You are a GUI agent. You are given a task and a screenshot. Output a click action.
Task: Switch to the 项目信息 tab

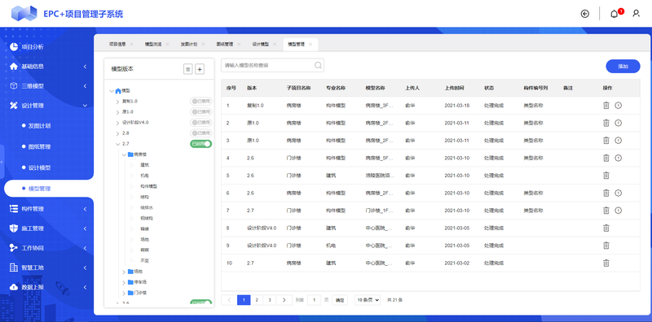[117, 44]
